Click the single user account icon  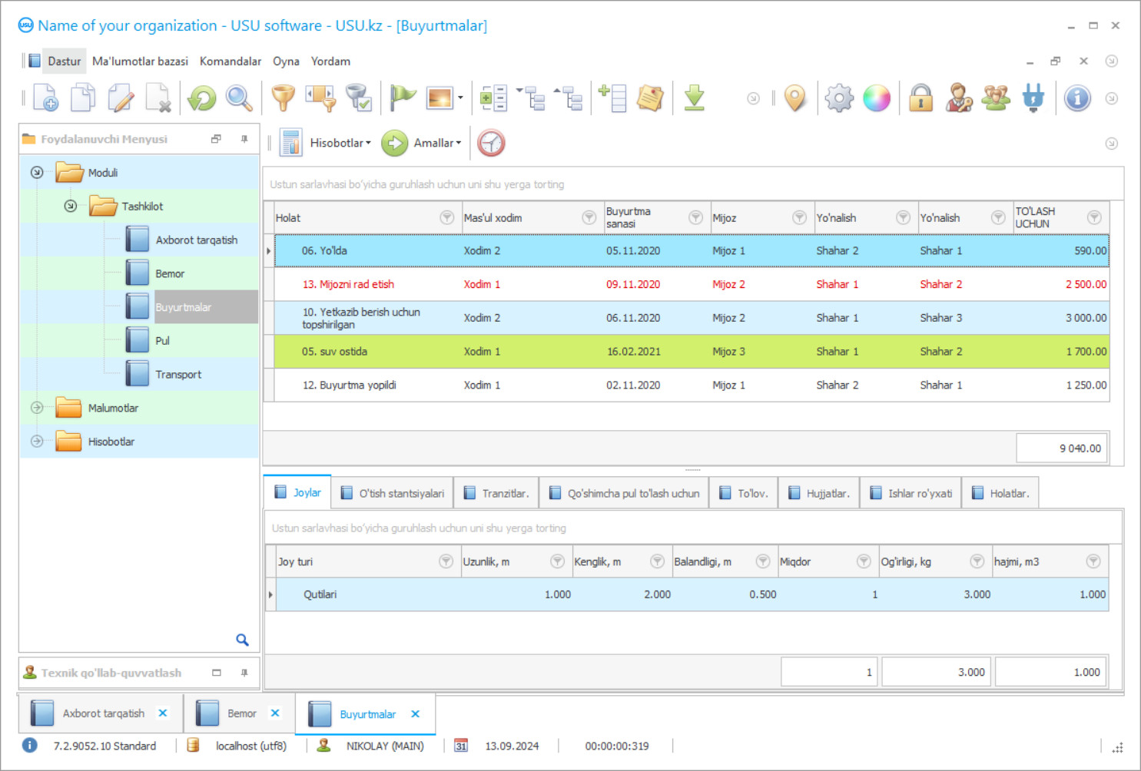pyautogui.click(x=958, y=98)
